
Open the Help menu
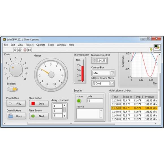pos(72,45)
